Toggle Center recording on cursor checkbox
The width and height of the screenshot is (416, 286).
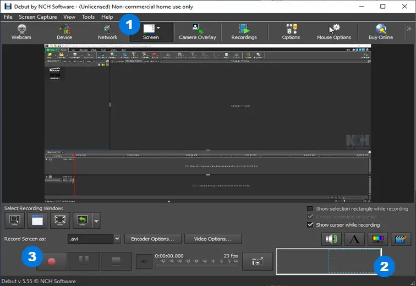310,217
